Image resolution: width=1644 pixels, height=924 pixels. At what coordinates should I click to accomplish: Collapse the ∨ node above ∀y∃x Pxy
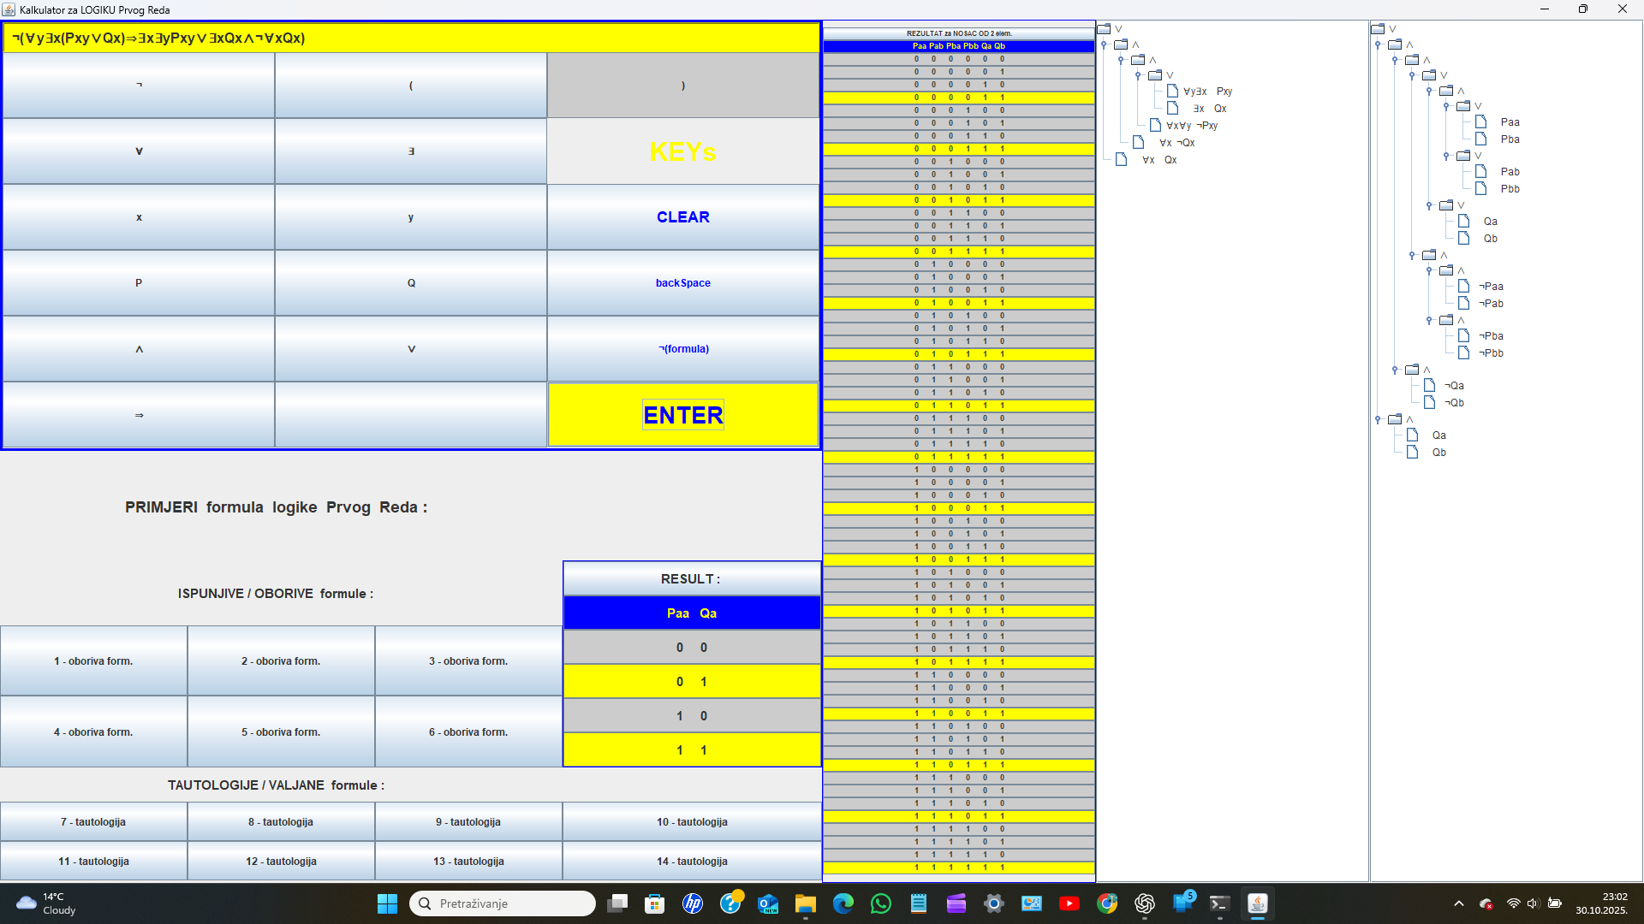pos(1138,75)
